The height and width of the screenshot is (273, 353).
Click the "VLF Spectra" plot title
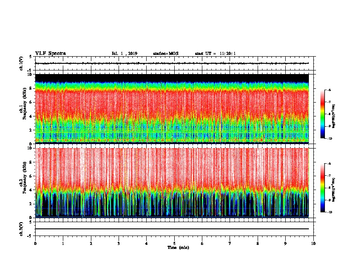tap(50, 54)
